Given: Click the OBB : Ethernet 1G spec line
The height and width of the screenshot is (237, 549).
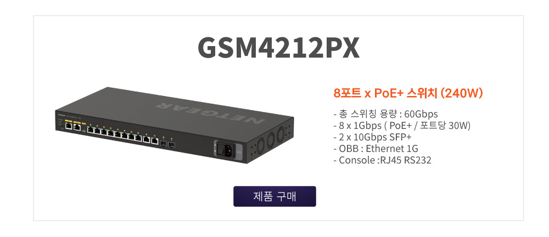Looking at the screenshot, I should (x=376, y=149).
